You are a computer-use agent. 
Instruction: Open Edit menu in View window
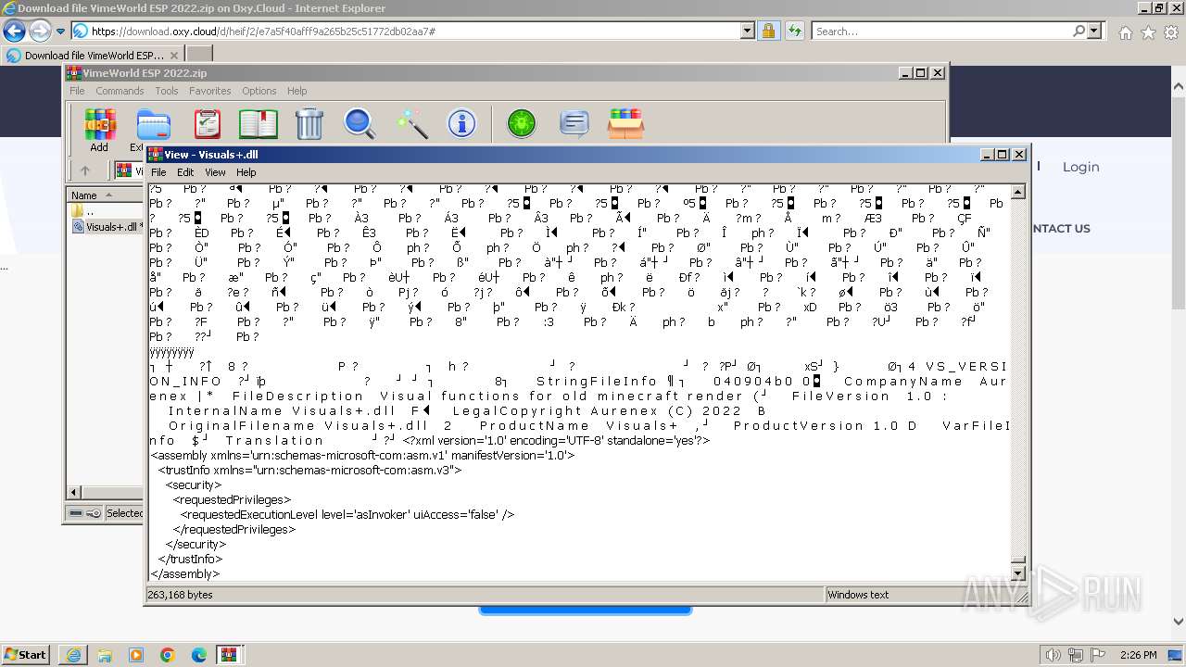pos(185,172)
